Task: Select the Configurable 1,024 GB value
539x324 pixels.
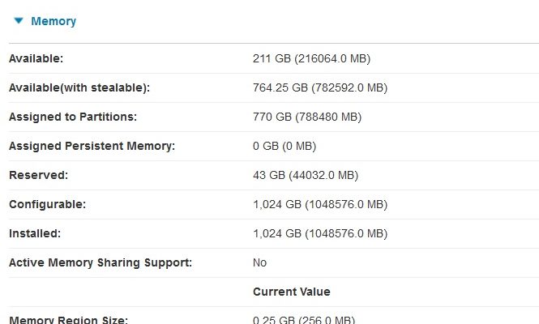Action: [x=320, y=205]
